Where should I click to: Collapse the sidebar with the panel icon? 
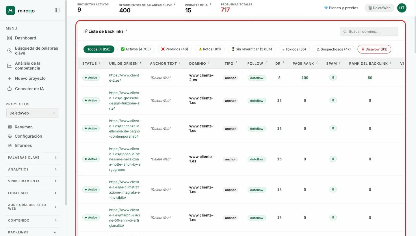[x=57, y=10]
